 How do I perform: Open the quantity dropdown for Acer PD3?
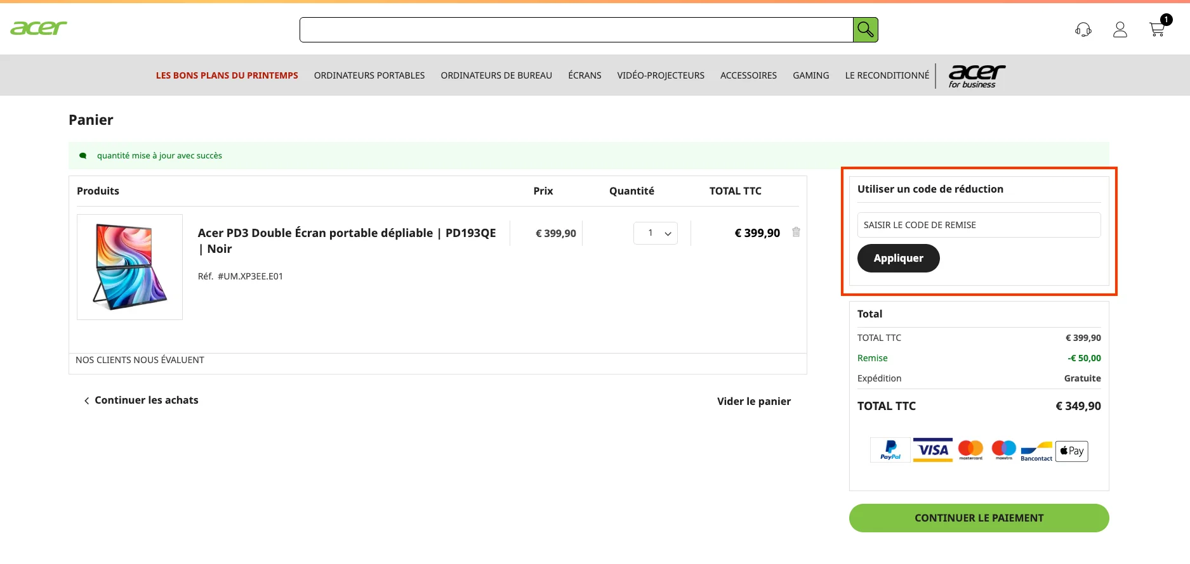pyautogui.click(x=656, y=233)
